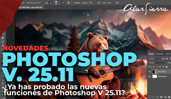Select the Spot Healing Brush tool
Screen dimensions: 171x99
coord(3,38)
